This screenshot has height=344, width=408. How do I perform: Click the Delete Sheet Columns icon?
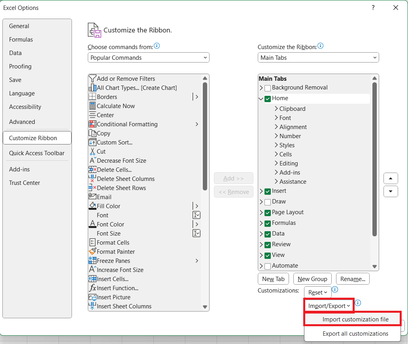pos(93,179)
